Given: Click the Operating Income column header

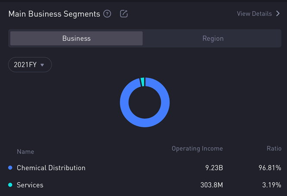Looking at the screenshot, I should click(197, 148).
